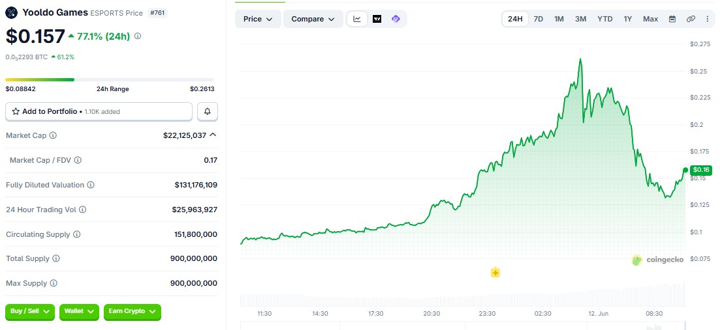
Task: Select the 3M time range tab
Action: 580,19
